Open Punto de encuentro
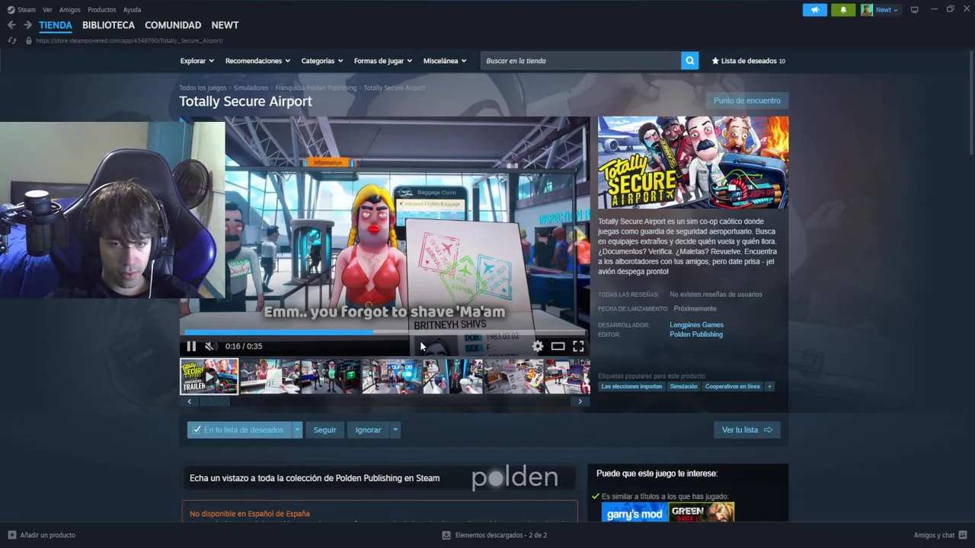Image resolution: width=975 pixels, height=548 pixels. (746, 100)
